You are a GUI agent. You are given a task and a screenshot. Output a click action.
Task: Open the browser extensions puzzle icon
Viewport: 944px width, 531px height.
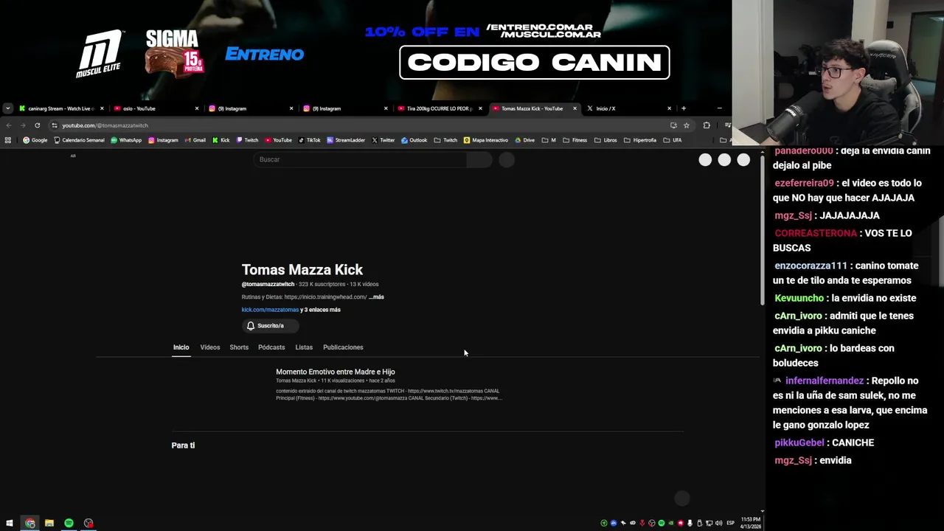[x=707, y=125]
